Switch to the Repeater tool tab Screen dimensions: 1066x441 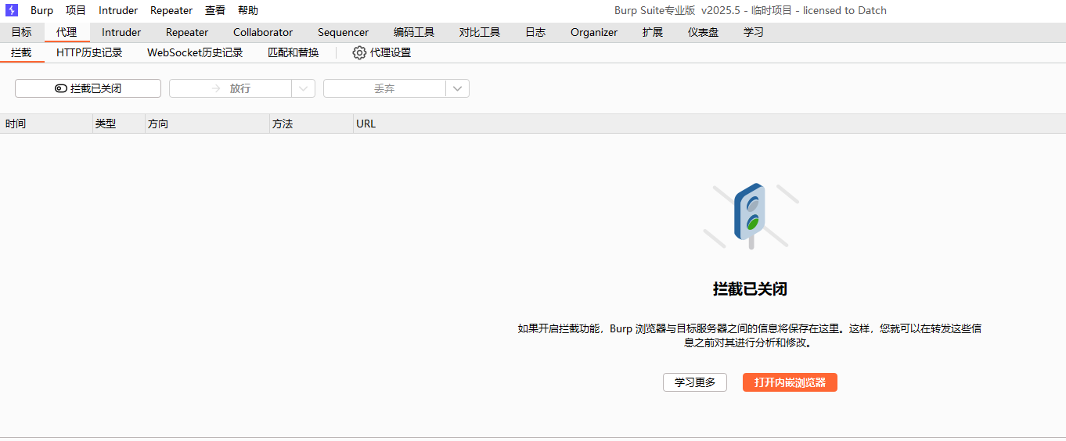point(187,32)
